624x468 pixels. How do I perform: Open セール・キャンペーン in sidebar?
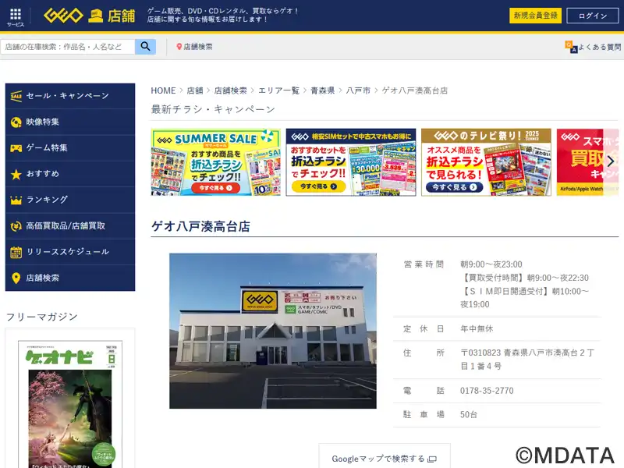pos(70,96)
